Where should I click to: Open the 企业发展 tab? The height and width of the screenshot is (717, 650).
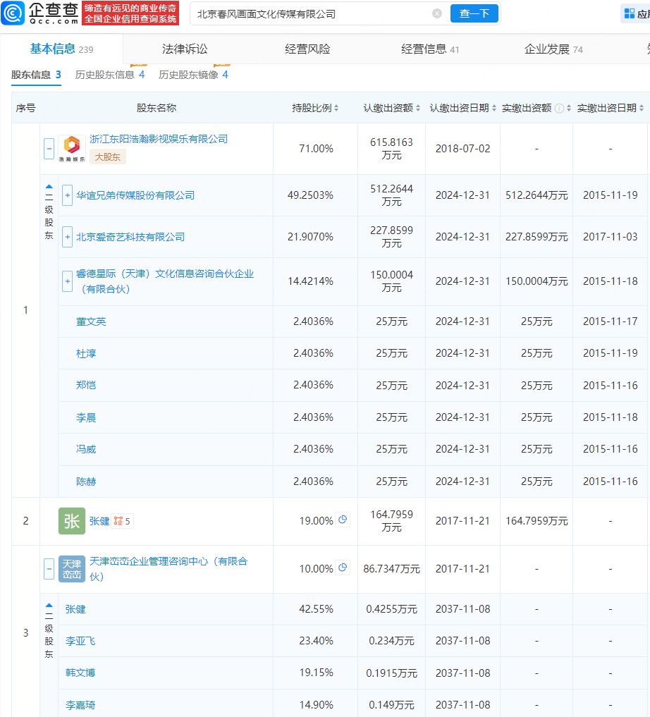pyautogui.click(x=553, y=49)
